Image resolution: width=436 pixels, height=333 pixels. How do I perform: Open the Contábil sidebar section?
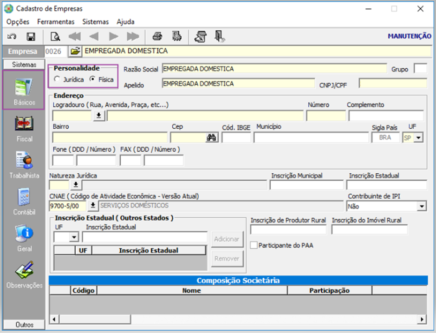coord(24,202)
